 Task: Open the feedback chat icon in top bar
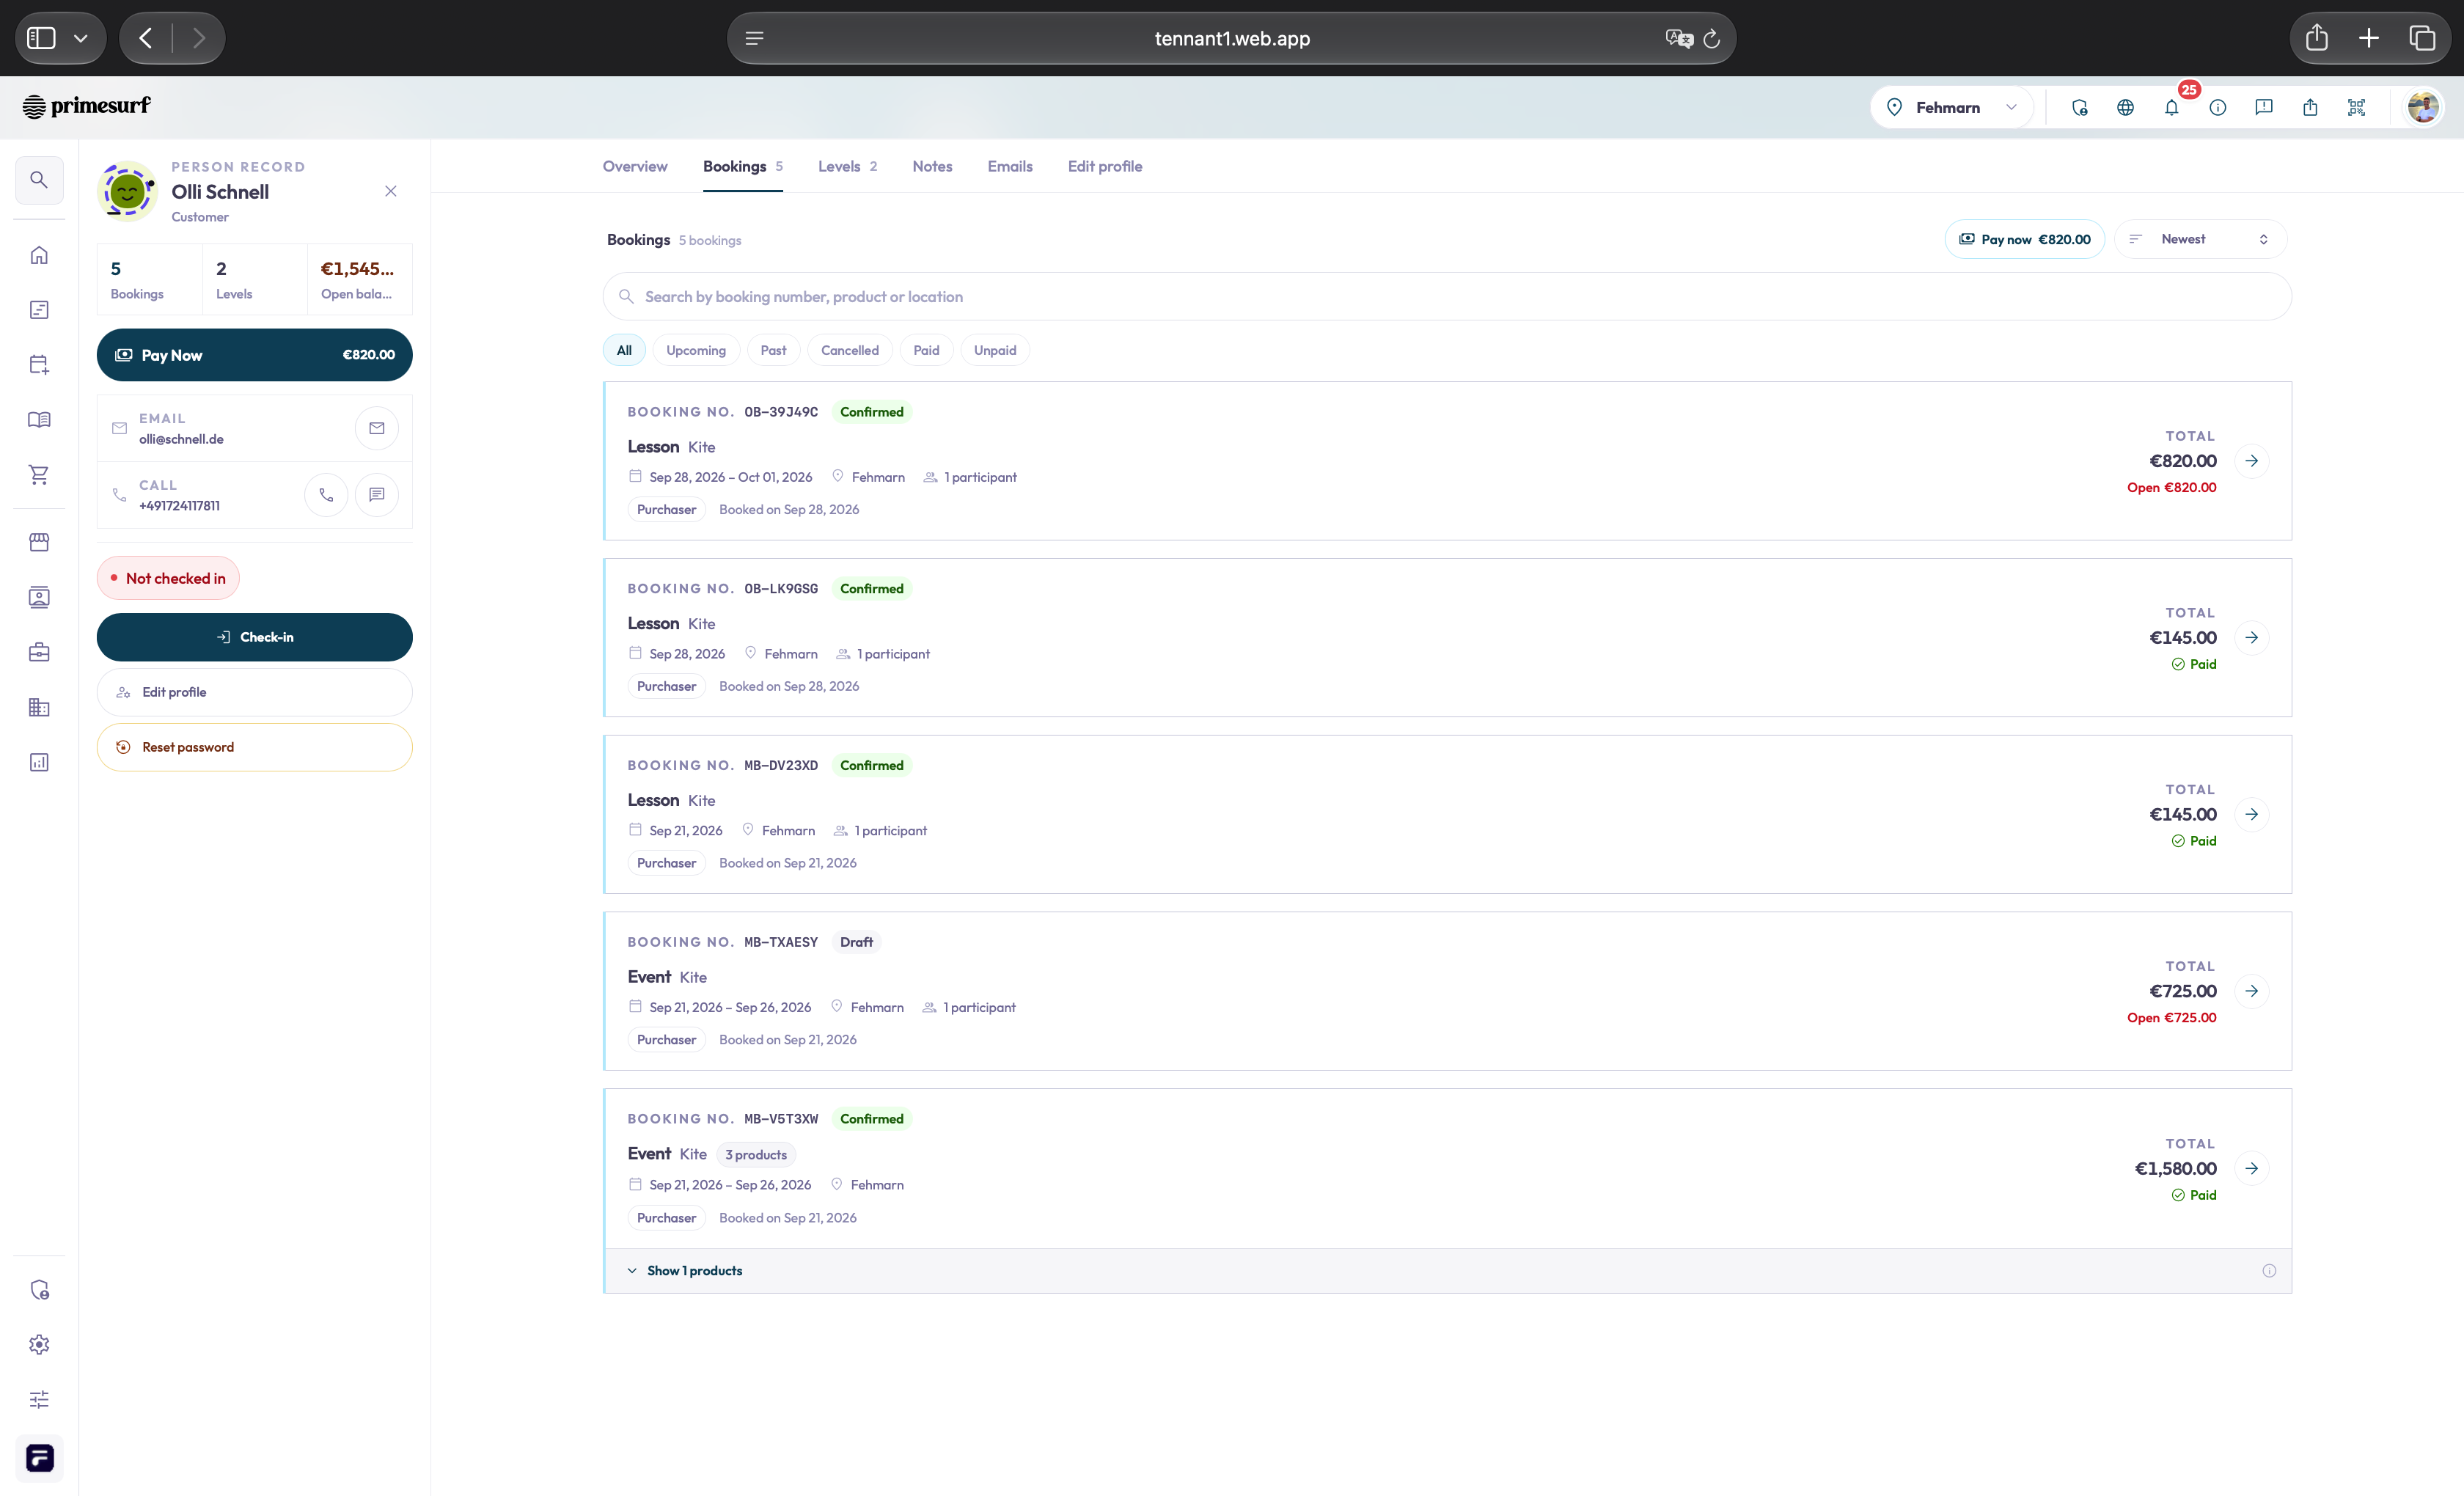pyautogui.click(x=2264, y=107)
